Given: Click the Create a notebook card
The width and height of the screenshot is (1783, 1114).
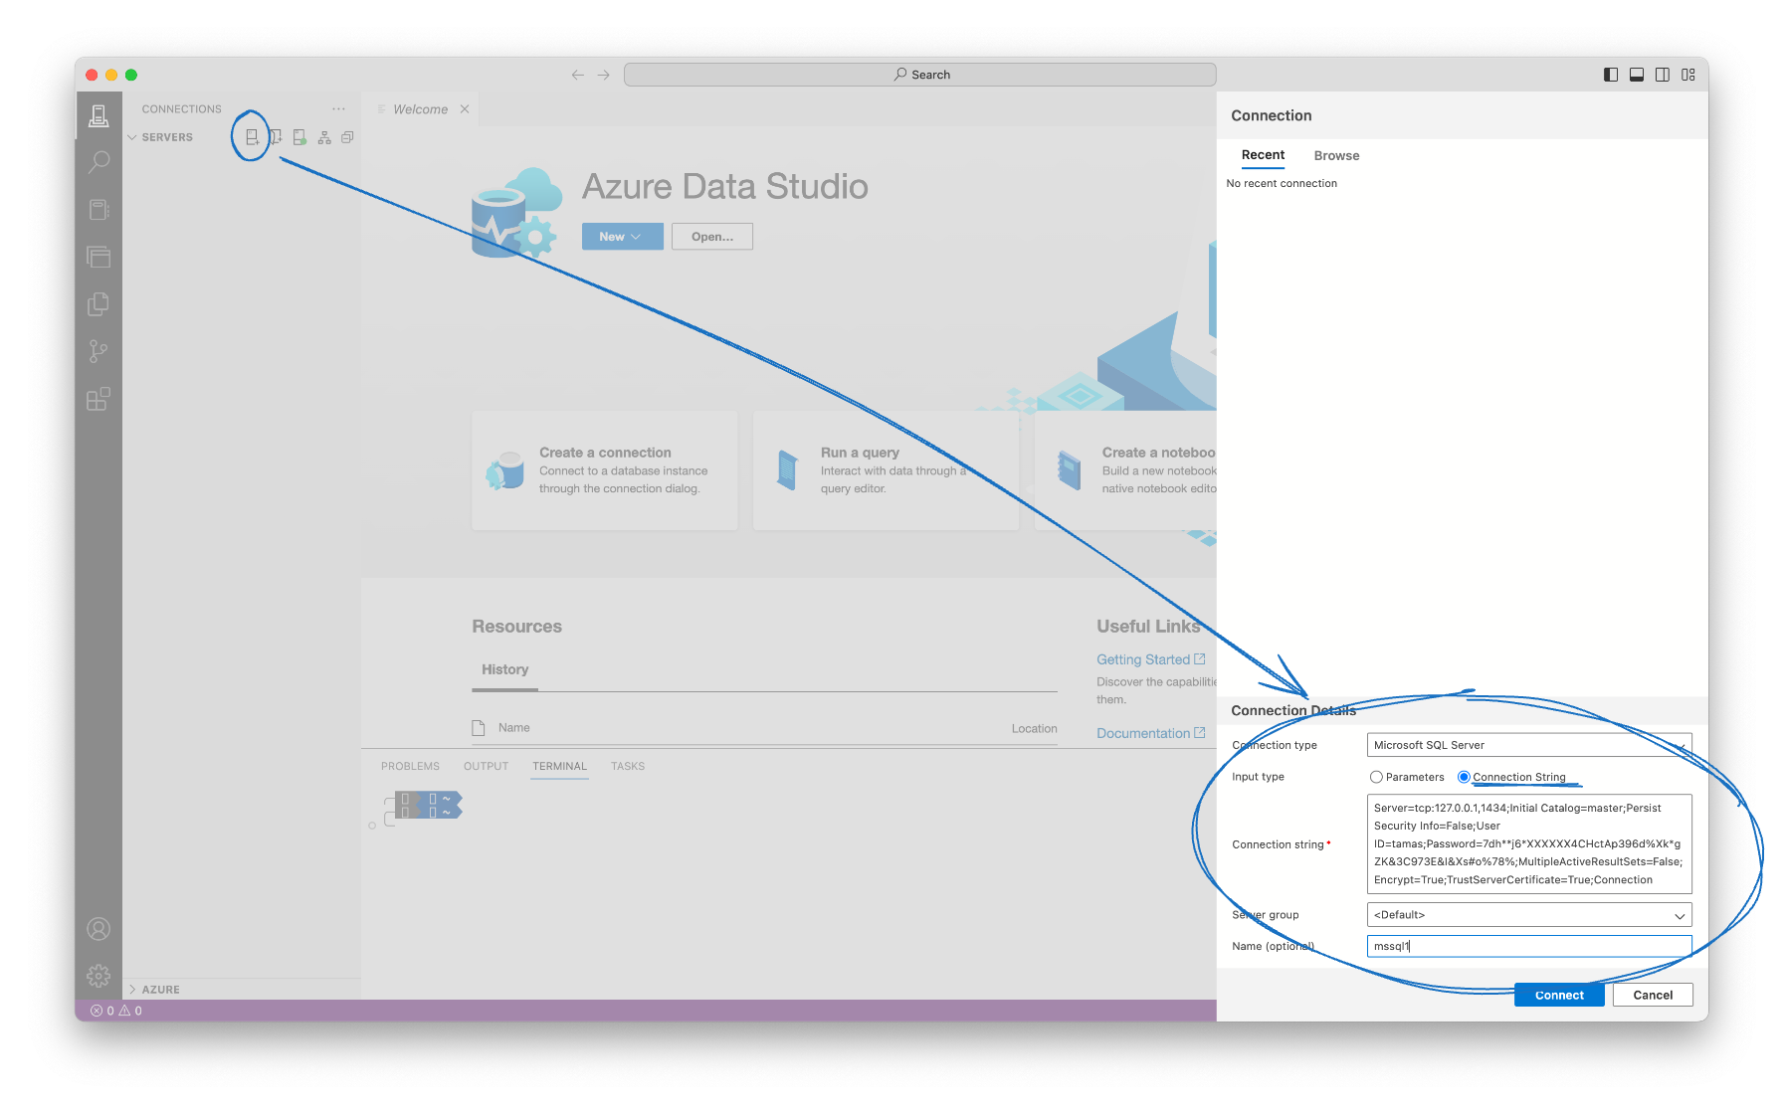Looking at the screenshot, I should pyautogui.click(x=1125, y=470).
